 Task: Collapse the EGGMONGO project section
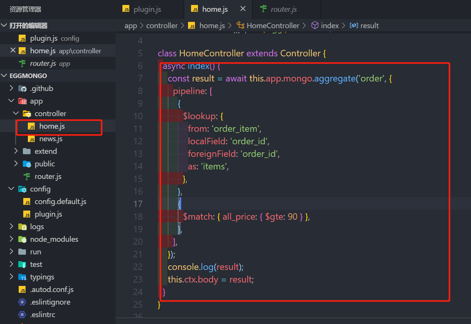pyautogui.click(x=4, y=76)
